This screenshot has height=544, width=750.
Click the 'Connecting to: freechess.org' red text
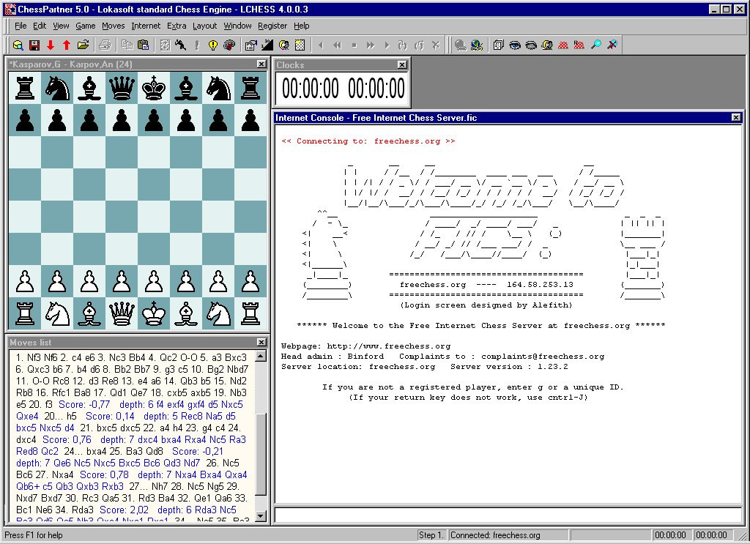[x=368, y=141]
